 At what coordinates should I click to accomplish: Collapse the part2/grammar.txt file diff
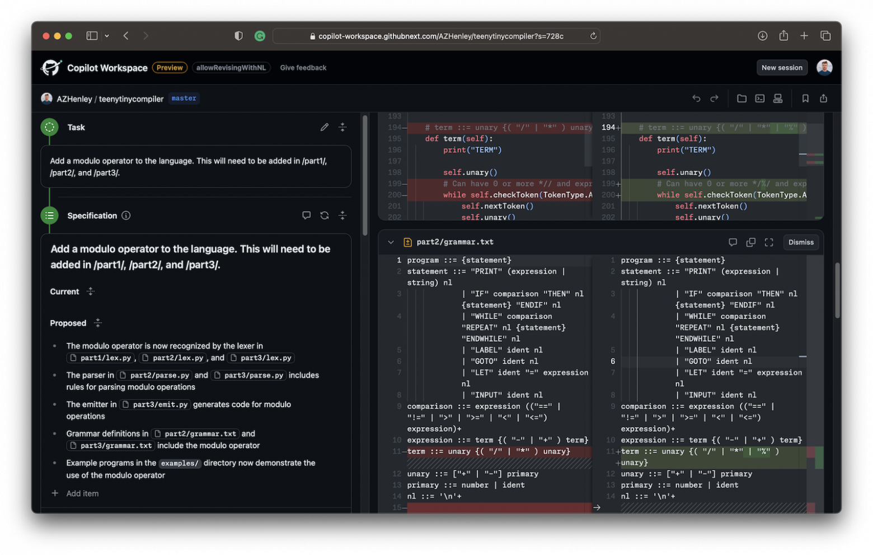pos(391,242)
